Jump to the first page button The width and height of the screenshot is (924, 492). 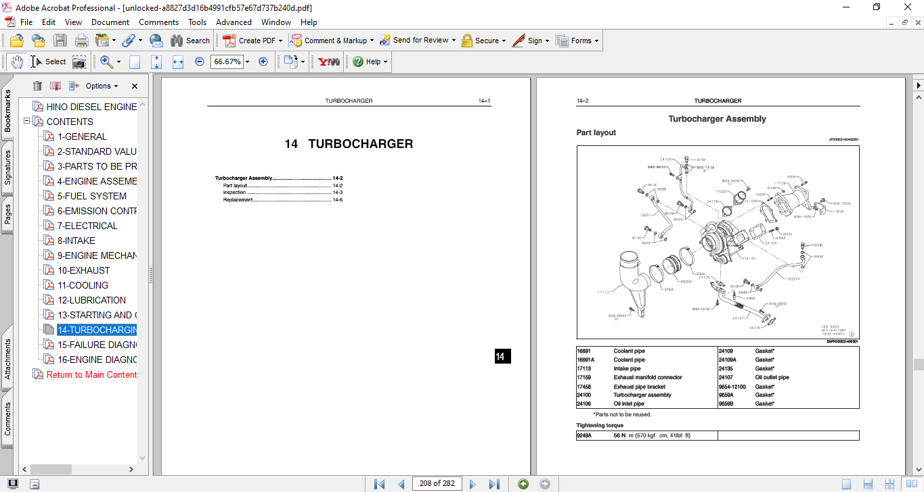380,484
